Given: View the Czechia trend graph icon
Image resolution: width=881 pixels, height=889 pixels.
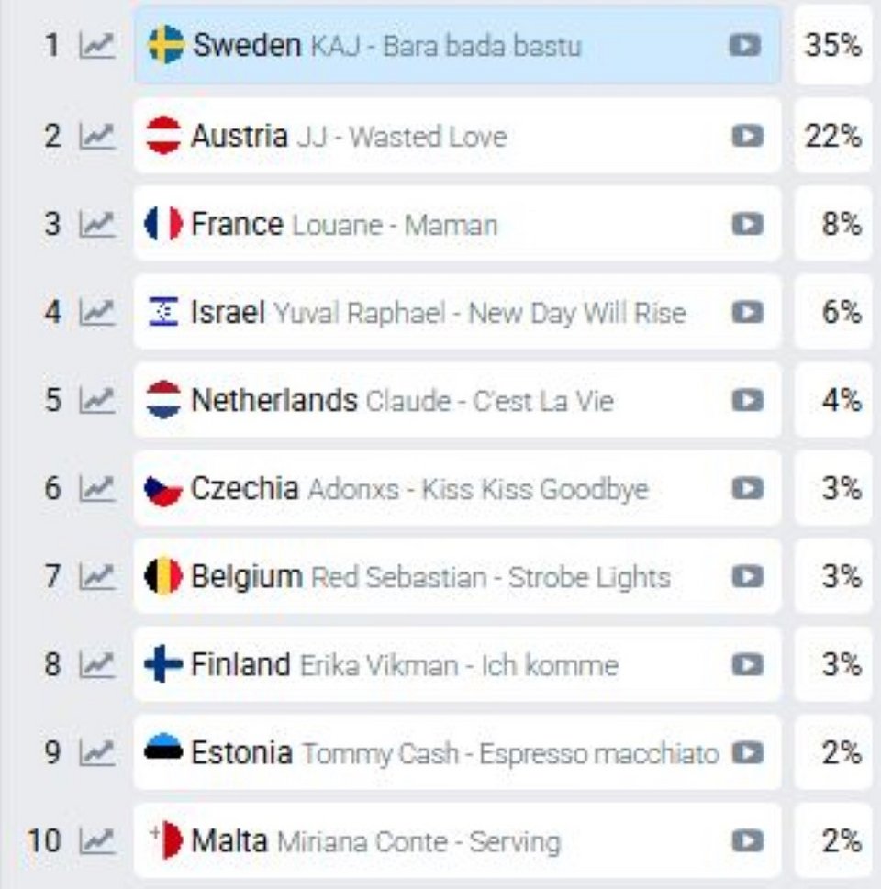Looking at the screenshot, I should click(97, 489).
